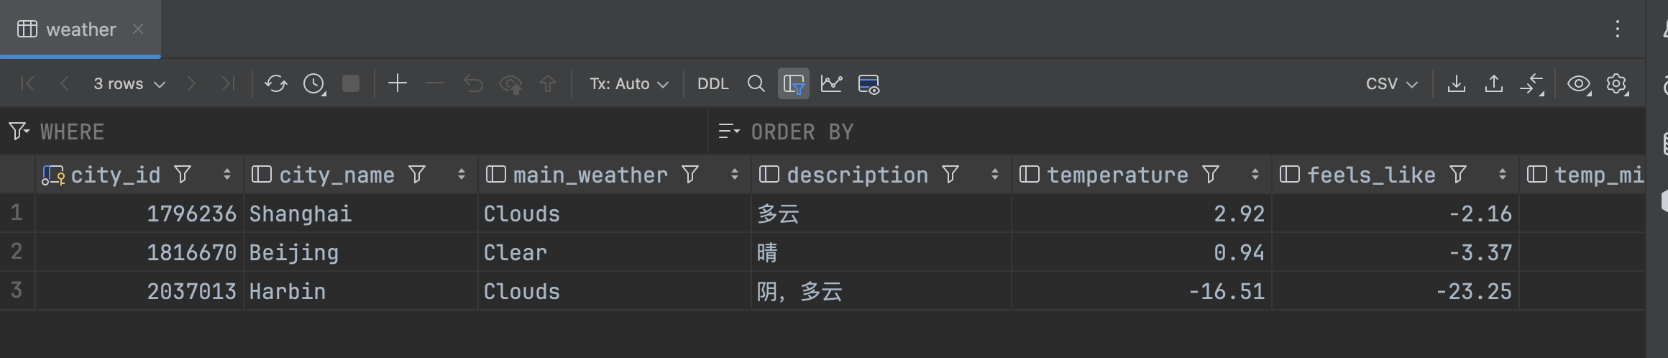
Task: Open the data editor settings gear
Action: click(1617, 84)
